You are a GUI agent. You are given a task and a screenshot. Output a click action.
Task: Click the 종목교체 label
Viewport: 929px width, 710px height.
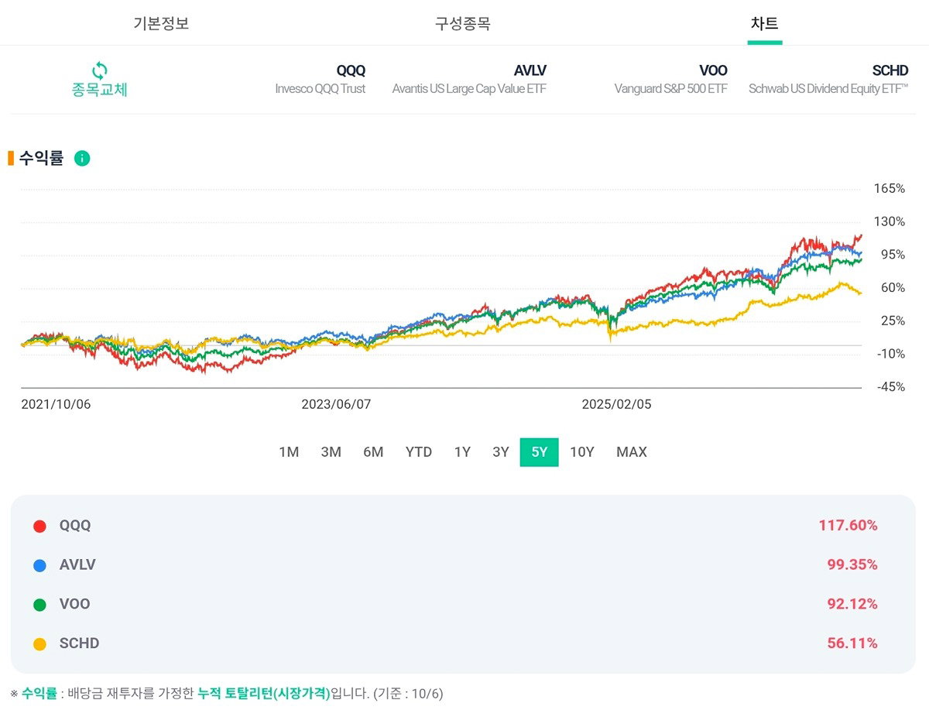click(x=100, y=90)
